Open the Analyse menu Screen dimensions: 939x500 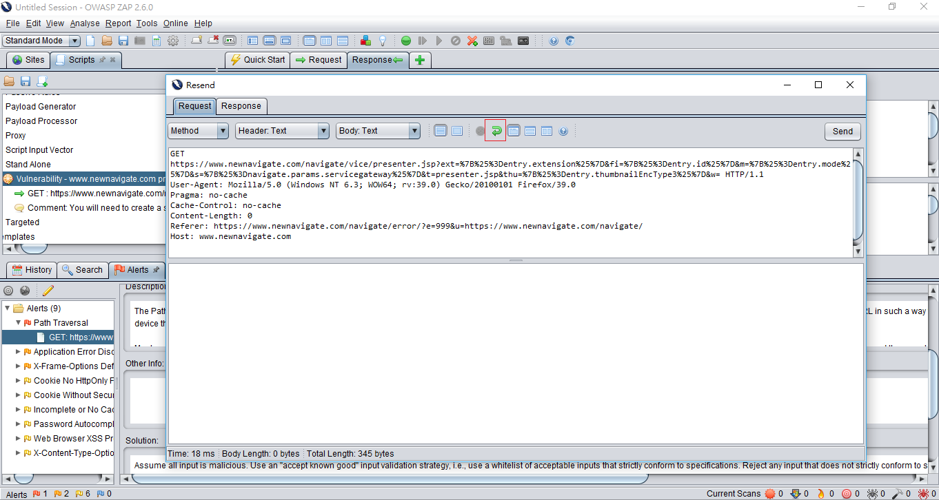[x=85, y=23]
